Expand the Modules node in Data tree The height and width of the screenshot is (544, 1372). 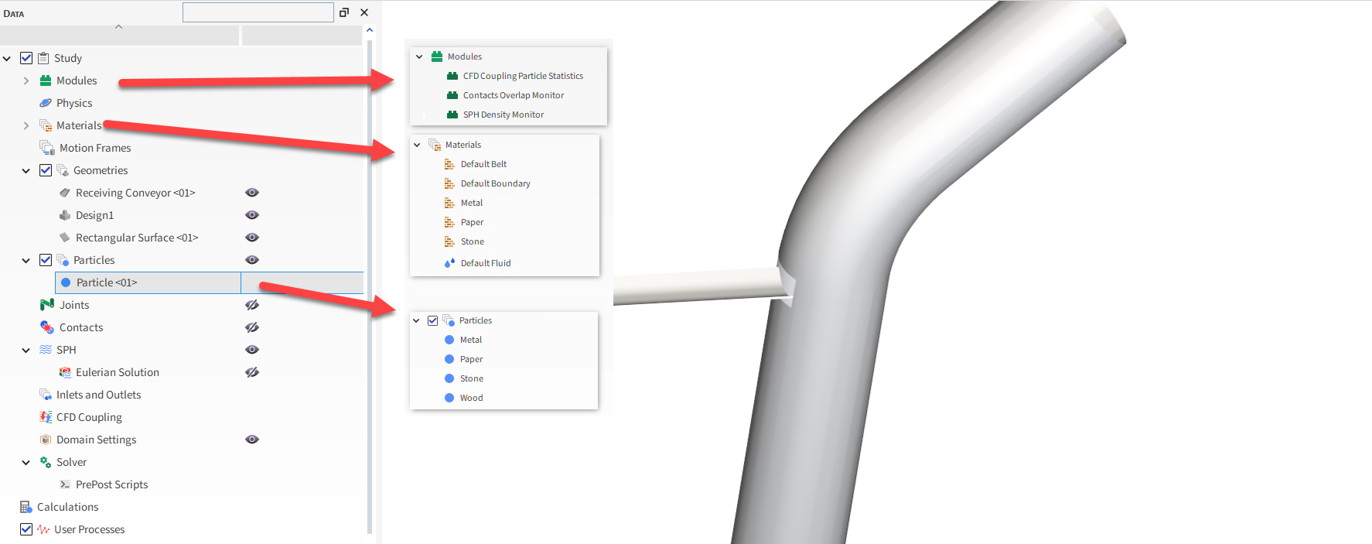pos(26,80)
